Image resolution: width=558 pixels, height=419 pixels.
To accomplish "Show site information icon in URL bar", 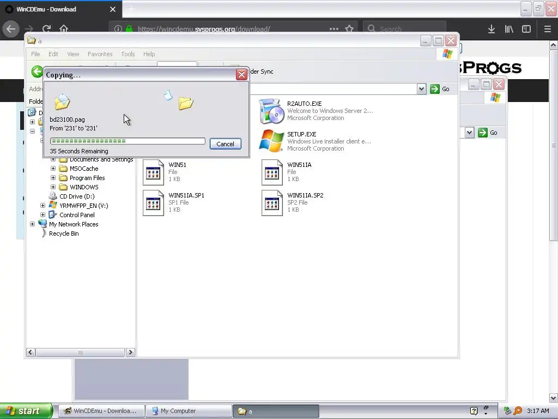I will point(118,29).
